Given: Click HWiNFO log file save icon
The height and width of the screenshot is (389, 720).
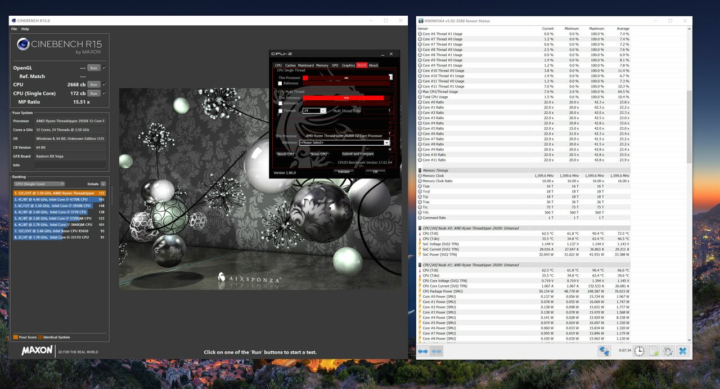Looking at the screenshot, I should tap(654, 351).
